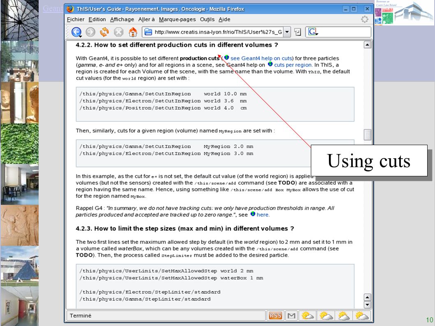Click the Firefox logo in the title bar
Screen dimensions: 435x326
pos(70,9)
